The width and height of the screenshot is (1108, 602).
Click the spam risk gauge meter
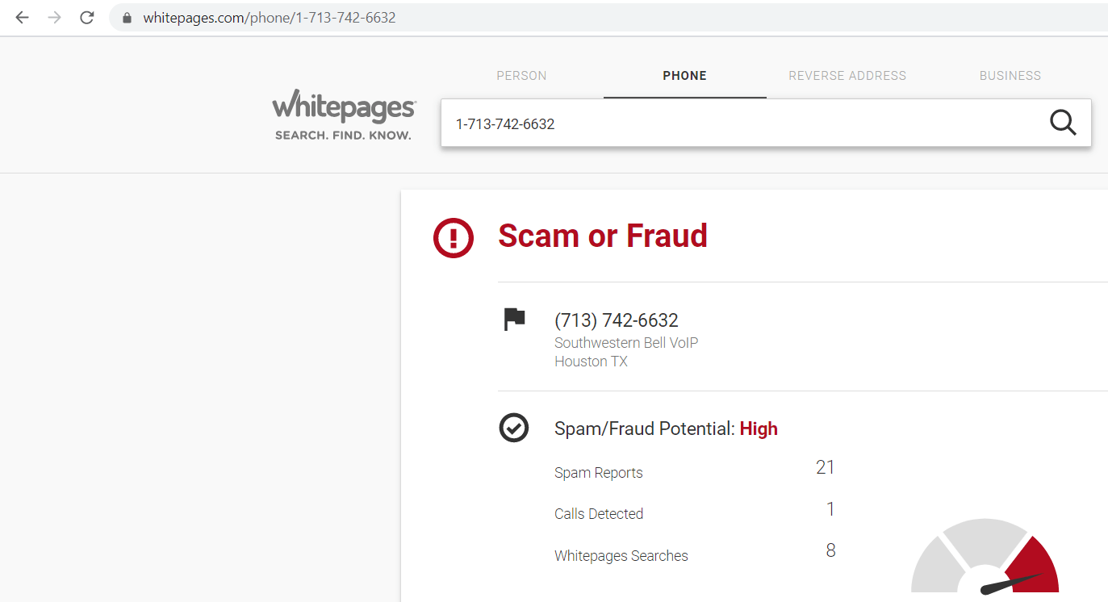pos(985,557)
